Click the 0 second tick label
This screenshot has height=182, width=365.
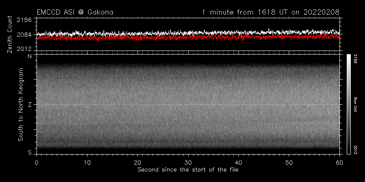pos(37,162)
